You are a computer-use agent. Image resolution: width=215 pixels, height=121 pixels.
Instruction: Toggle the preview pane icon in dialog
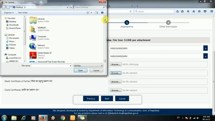[x=97, y=13]
